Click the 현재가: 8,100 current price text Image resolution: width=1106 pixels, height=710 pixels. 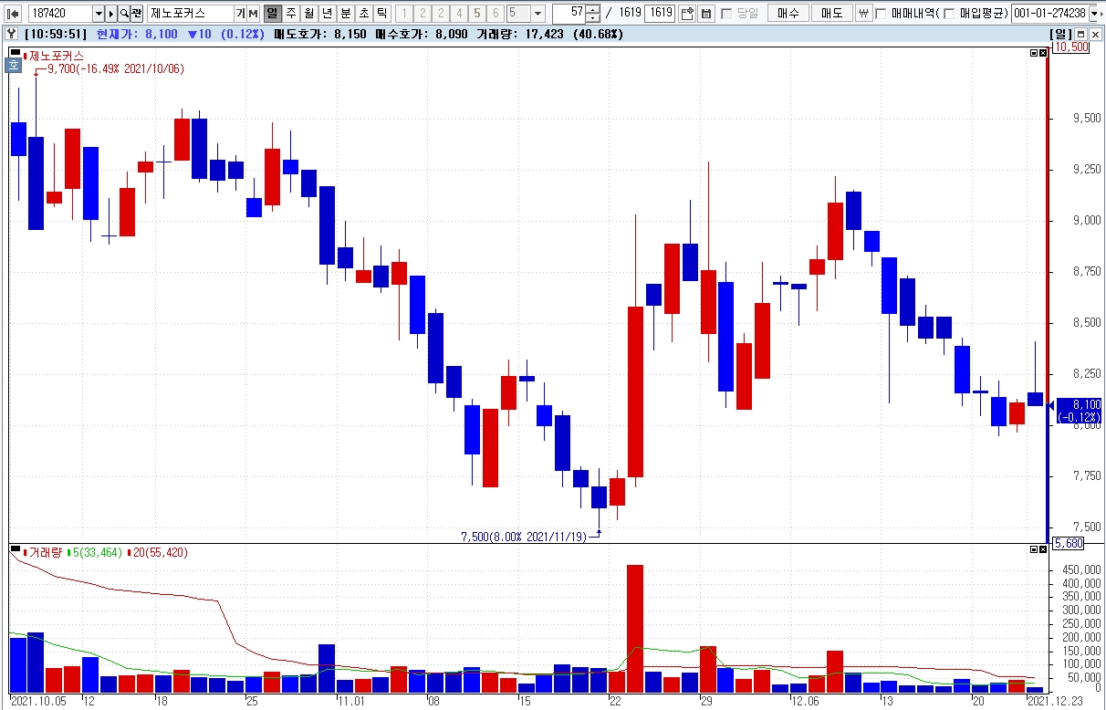137,34
